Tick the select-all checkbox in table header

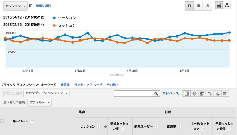click(x=2, y=121)
